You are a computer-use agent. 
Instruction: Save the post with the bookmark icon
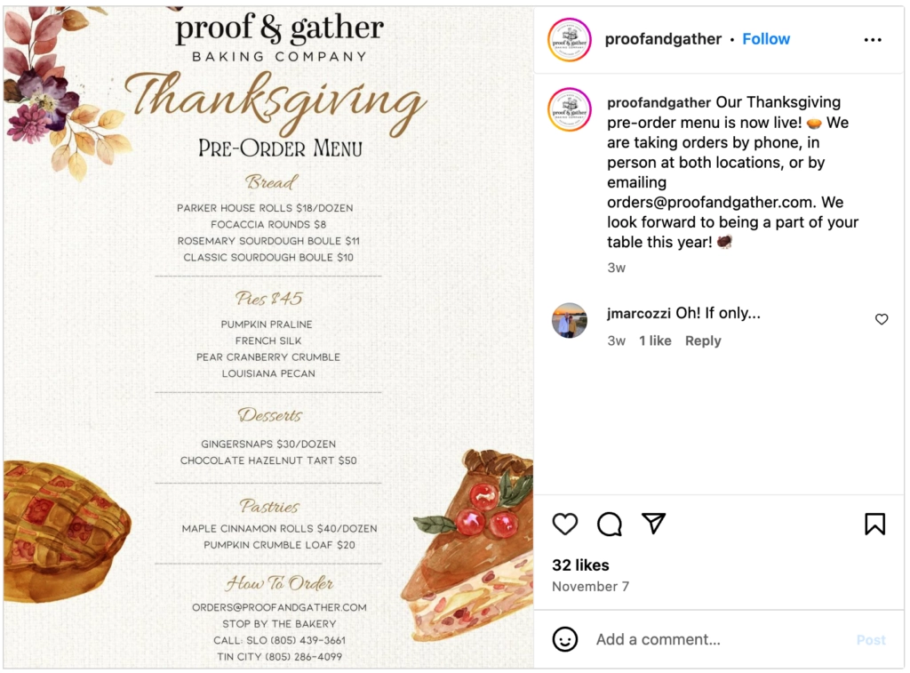(x=874, y=524)
